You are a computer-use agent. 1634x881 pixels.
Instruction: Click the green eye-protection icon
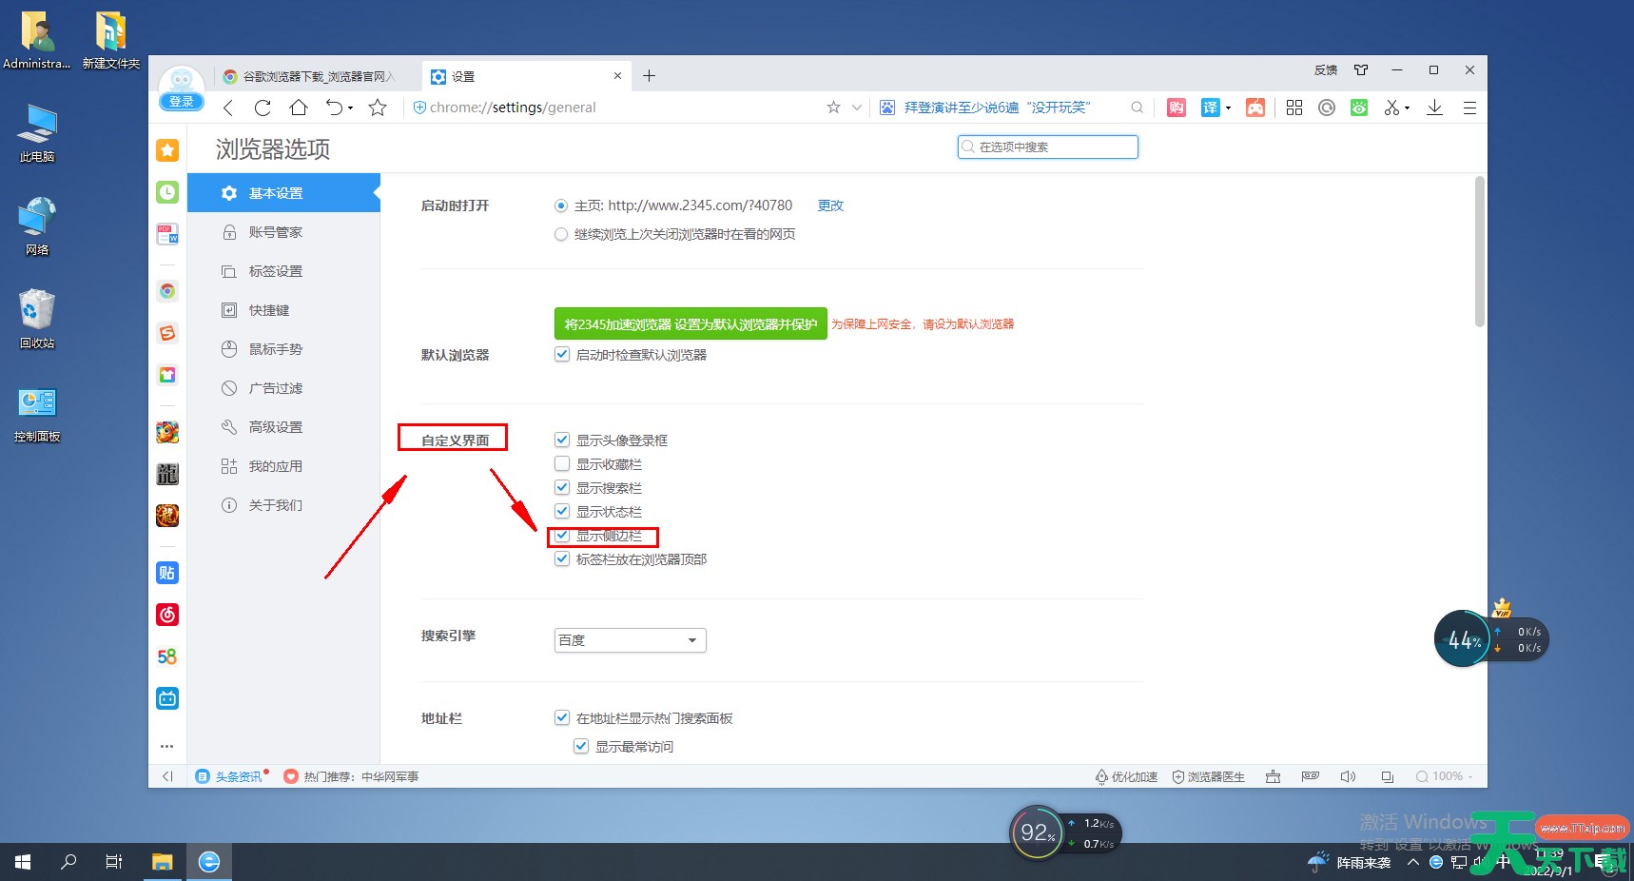[1359, 108]
